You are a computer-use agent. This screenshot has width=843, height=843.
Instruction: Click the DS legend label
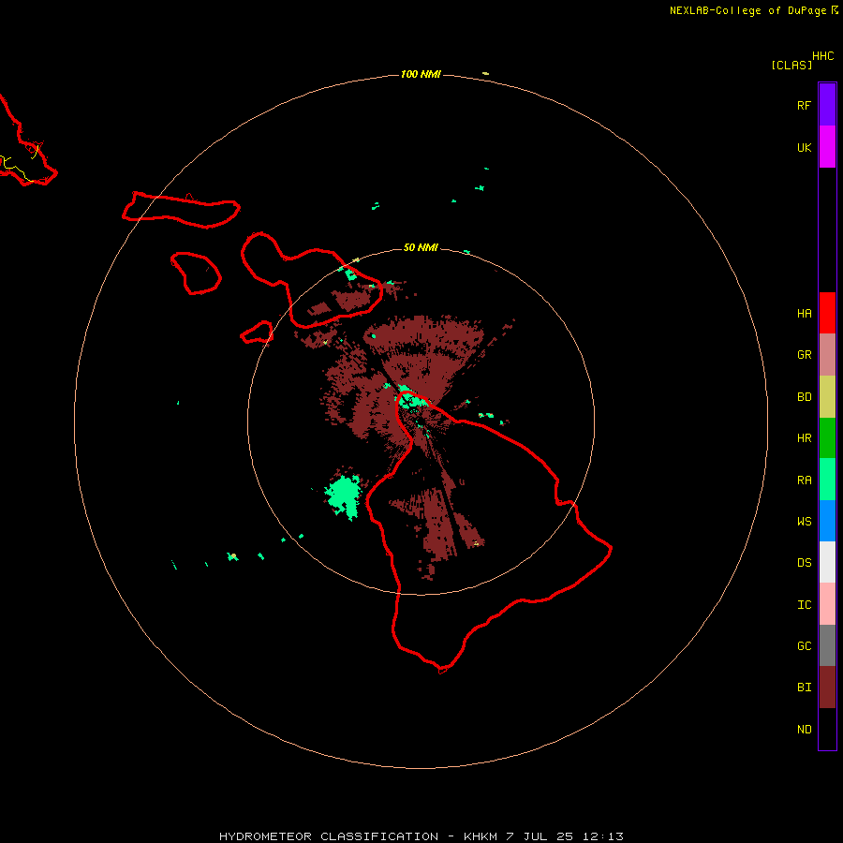804,562
